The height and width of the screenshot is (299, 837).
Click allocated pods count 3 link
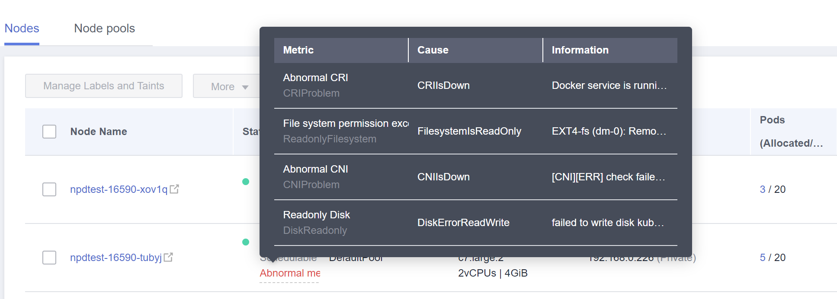click(x=763, y=189)
